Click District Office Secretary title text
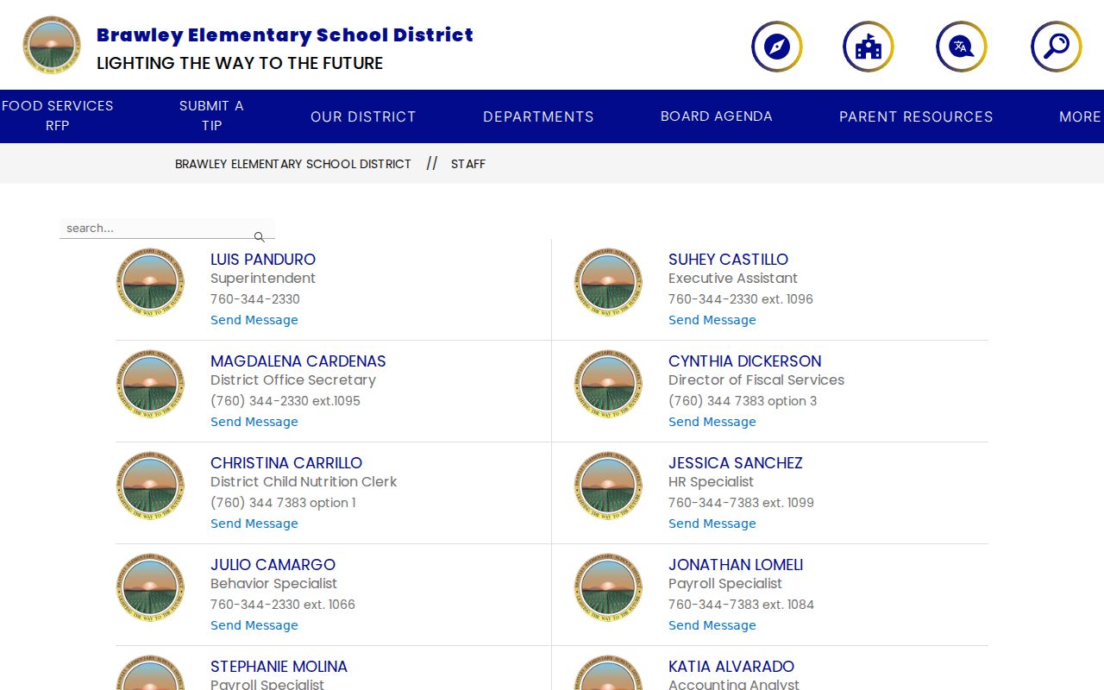Screen dimensions: 1104x690 tap(293, 380)
